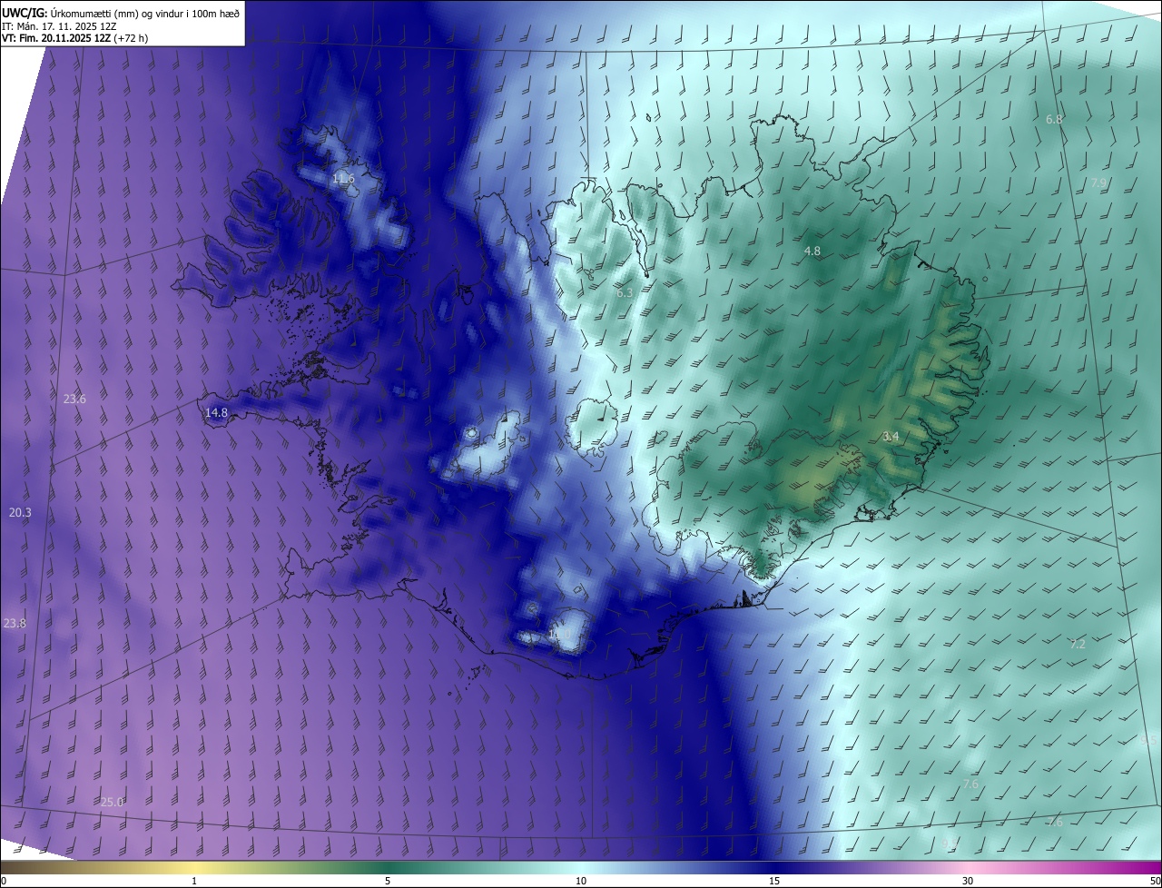Select the 23.8 value label
The height and width of the screenshot is (888, 1162).
(15, 623)
